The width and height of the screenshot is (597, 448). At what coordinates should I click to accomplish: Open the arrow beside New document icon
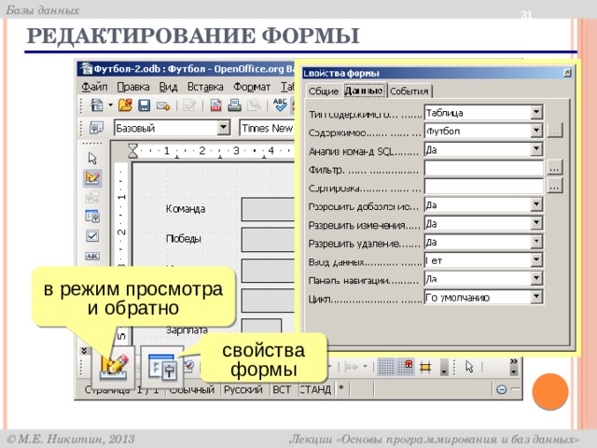click(x=110, y=105)
